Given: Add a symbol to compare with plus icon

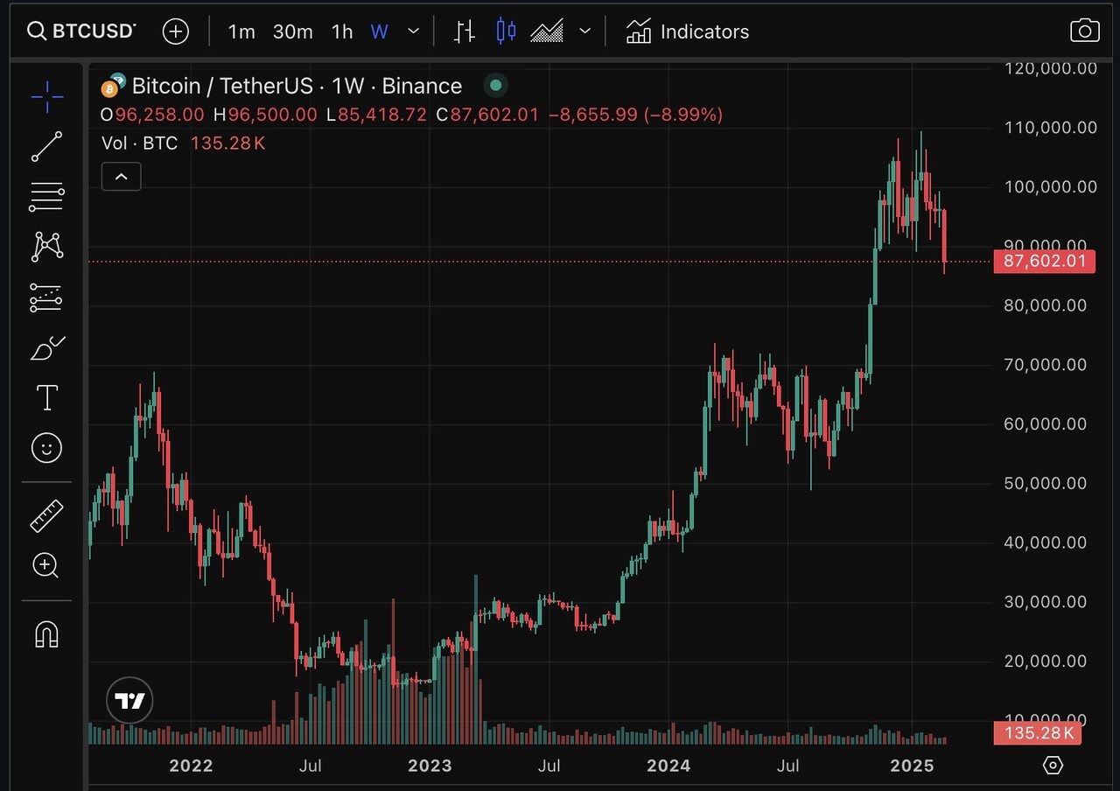Looking at the screenshot, I should [x=176, y=31].
